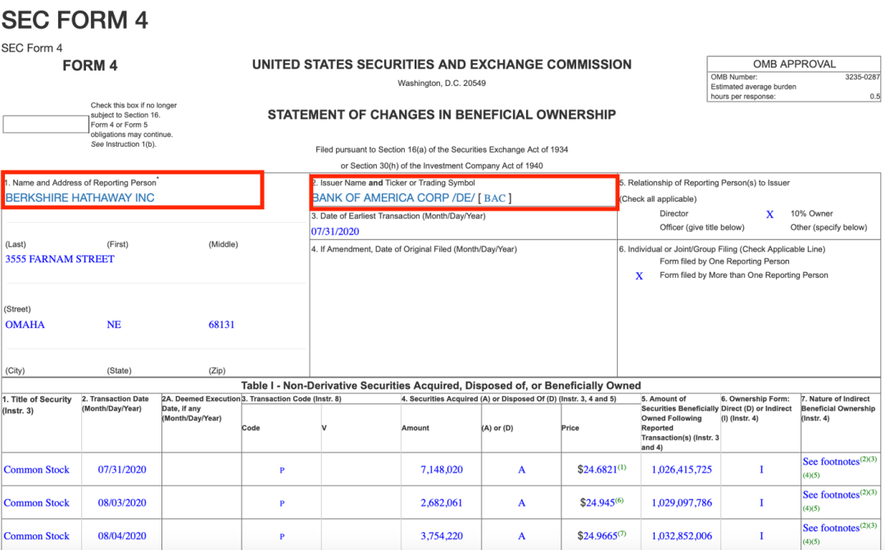Click footnote (1) beside the $24.6821 price
This screenshot has height=550, width=885.
coord(621,466)
